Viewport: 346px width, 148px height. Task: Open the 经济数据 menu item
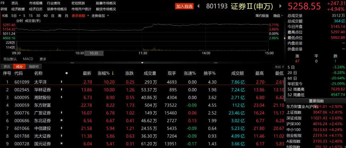click(18, 9)
